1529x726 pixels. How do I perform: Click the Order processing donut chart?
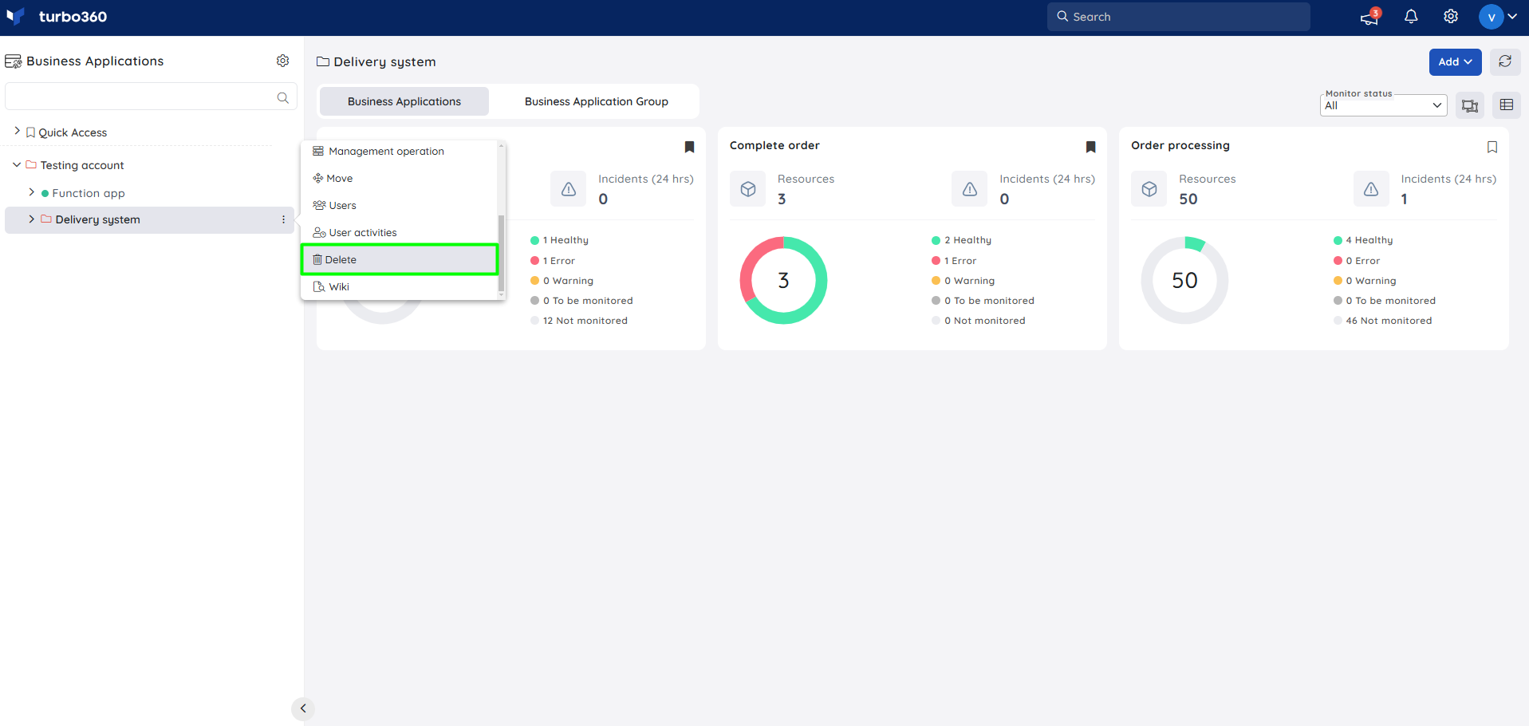(x=1184, y=280)
